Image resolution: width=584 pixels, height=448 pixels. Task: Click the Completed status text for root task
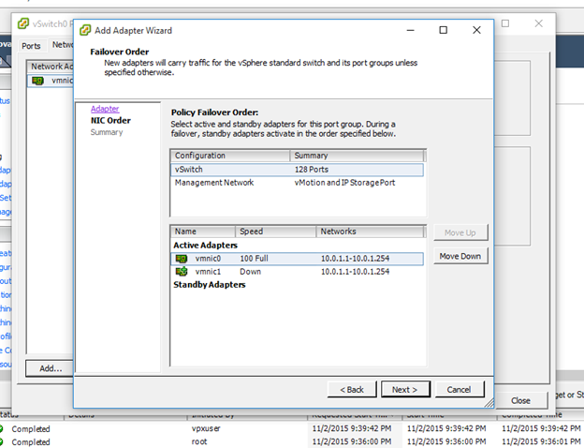click(x=31, y=442)
